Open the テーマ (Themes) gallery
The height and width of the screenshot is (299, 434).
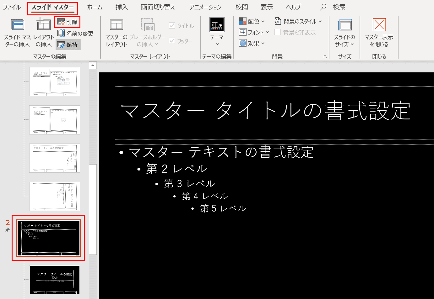(217, 32)
